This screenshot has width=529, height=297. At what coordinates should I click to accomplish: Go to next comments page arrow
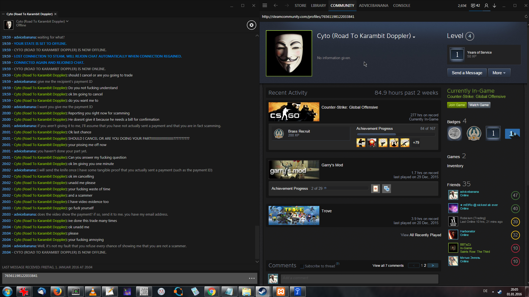click(433, 266)
